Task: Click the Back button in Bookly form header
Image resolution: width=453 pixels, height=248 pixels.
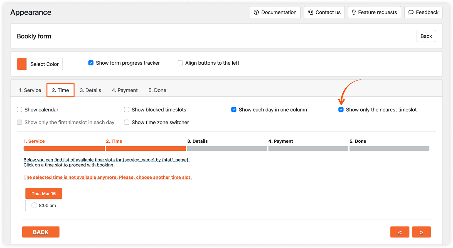Action: coord(426,36)
